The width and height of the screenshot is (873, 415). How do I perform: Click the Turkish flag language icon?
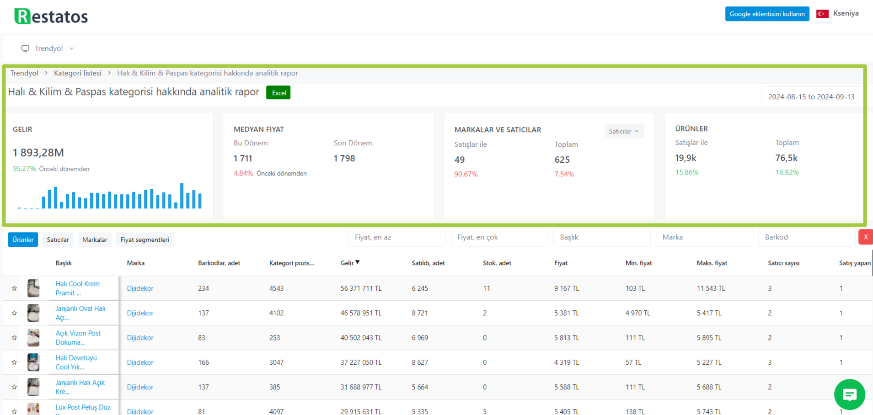click(x=822, y=14)
